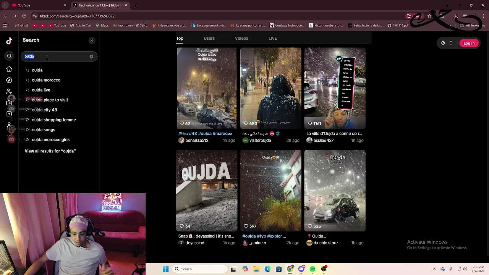The image size is (489, 275).
Task: Open the browser apps grid icon
Action: click(5, 26)
